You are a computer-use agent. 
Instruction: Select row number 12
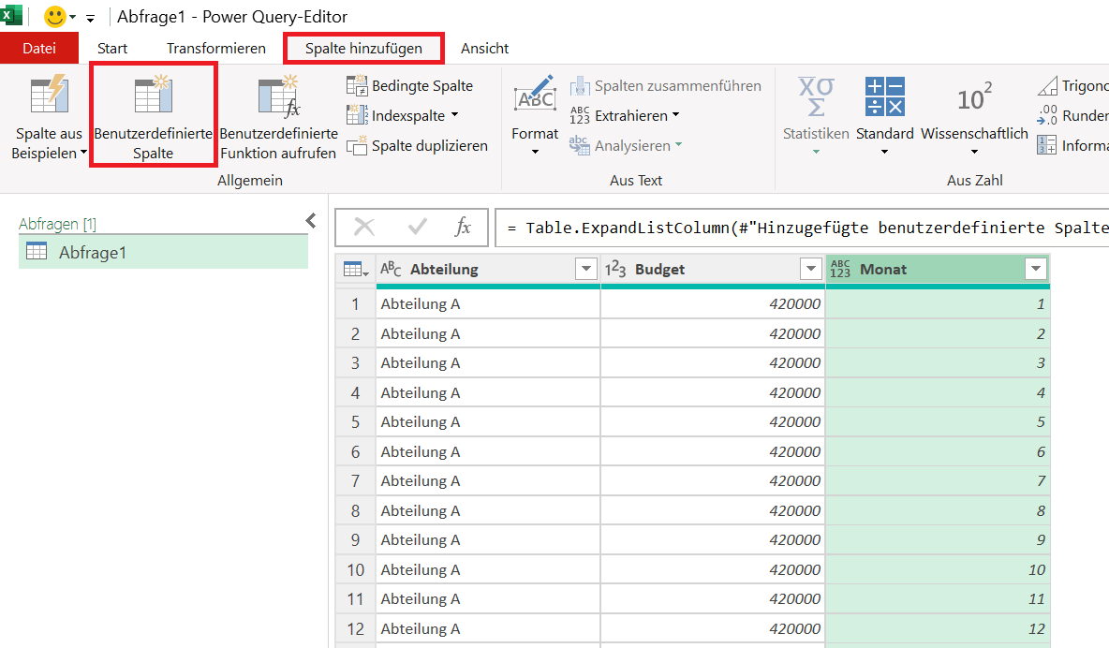coord(356,628)
